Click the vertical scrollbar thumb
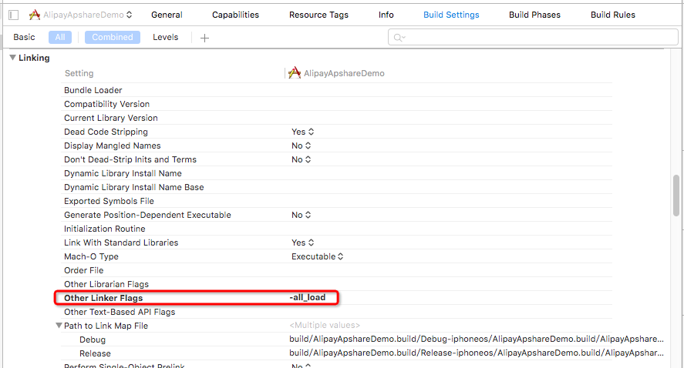Screen dimensions: 684x368 click(x=676, y=195)
